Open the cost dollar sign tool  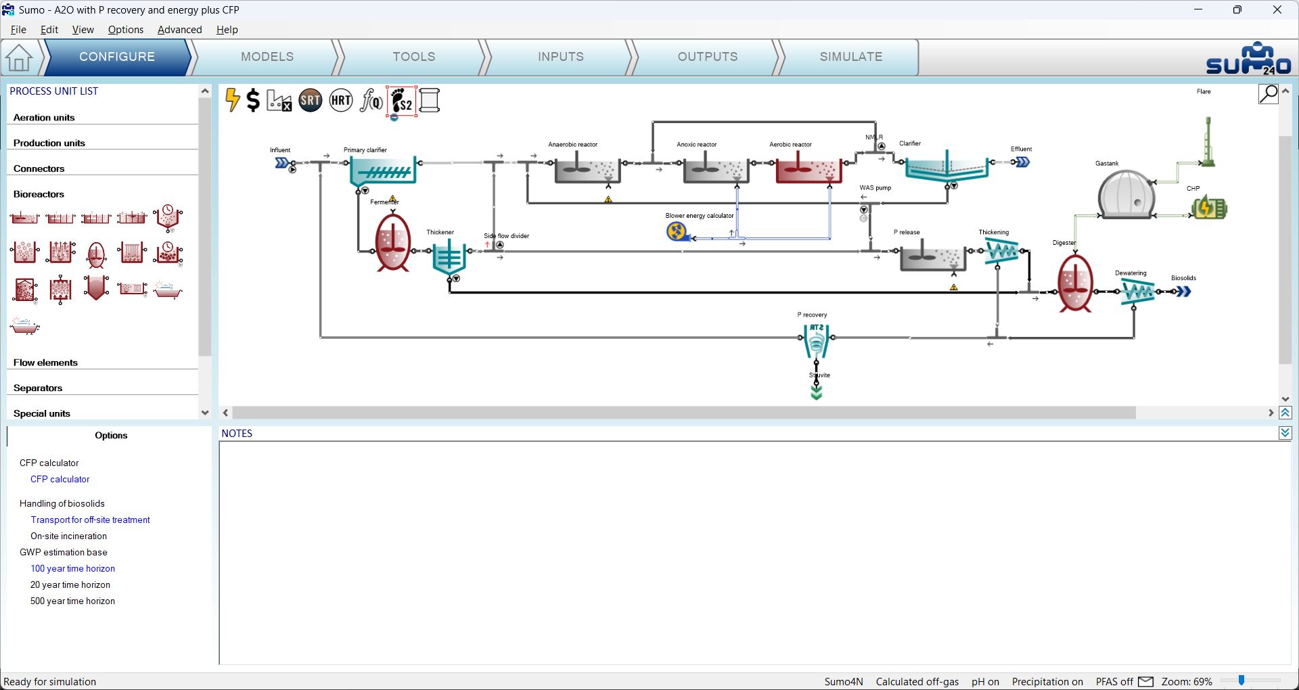253,100
